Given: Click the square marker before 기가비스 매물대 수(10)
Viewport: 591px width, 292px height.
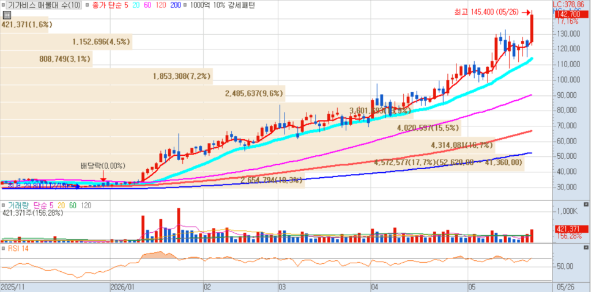Looking at the screenshot, I should pyautogui.click(x=4, y=5).
